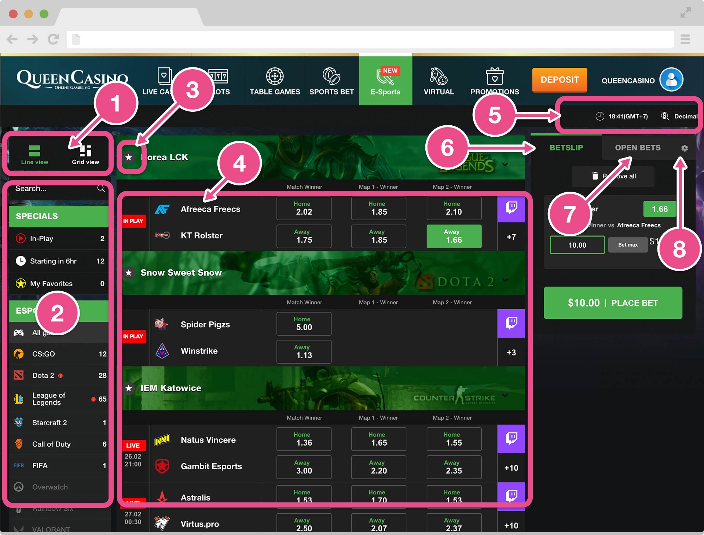Open Twitch stream for Astralis match
The image size is (704, 535).
511,496
